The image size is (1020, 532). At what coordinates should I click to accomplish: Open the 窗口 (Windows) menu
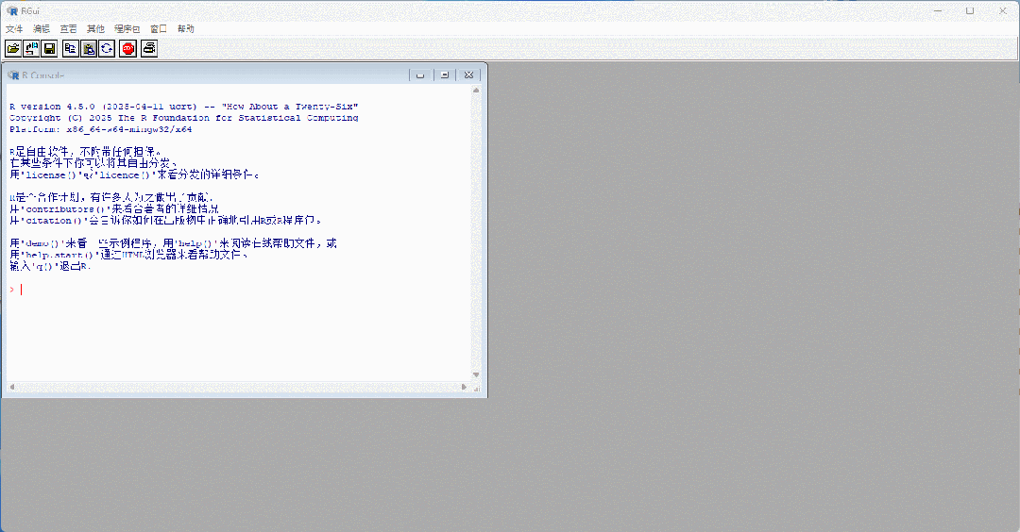click(159, 28)
